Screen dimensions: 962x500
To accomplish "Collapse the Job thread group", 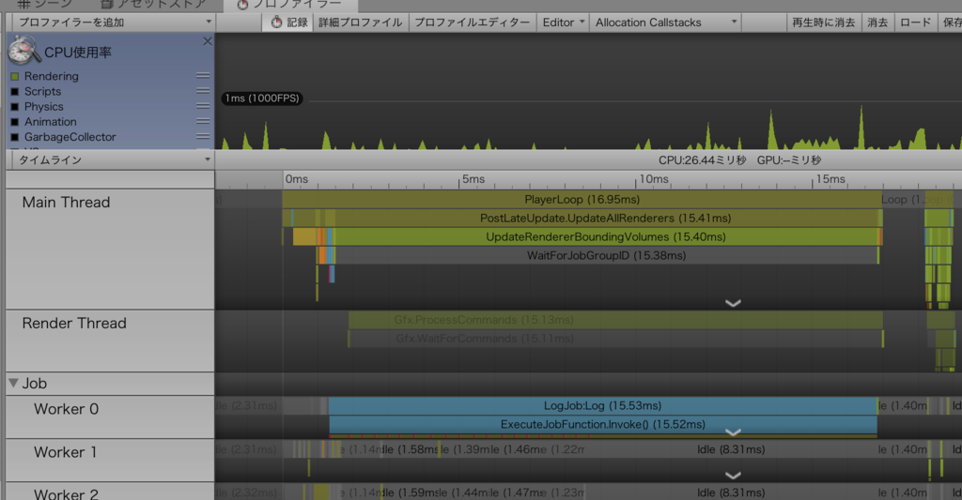I will click(13, 383).
